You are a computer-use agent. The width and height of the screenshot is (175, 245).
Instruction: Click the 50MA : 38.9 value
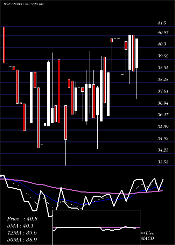tap(22, 239)
